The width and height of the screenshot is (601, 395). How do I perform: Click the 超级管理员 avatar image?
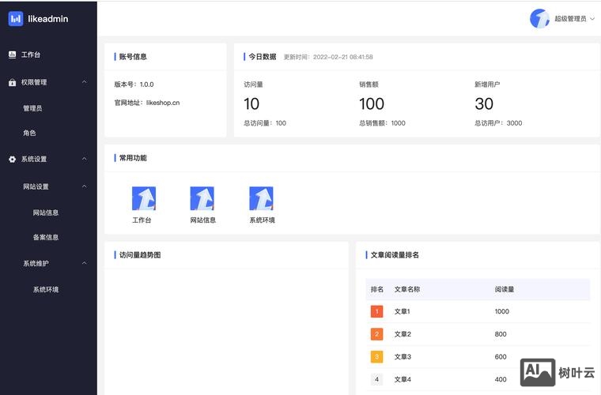click(539, 18)
